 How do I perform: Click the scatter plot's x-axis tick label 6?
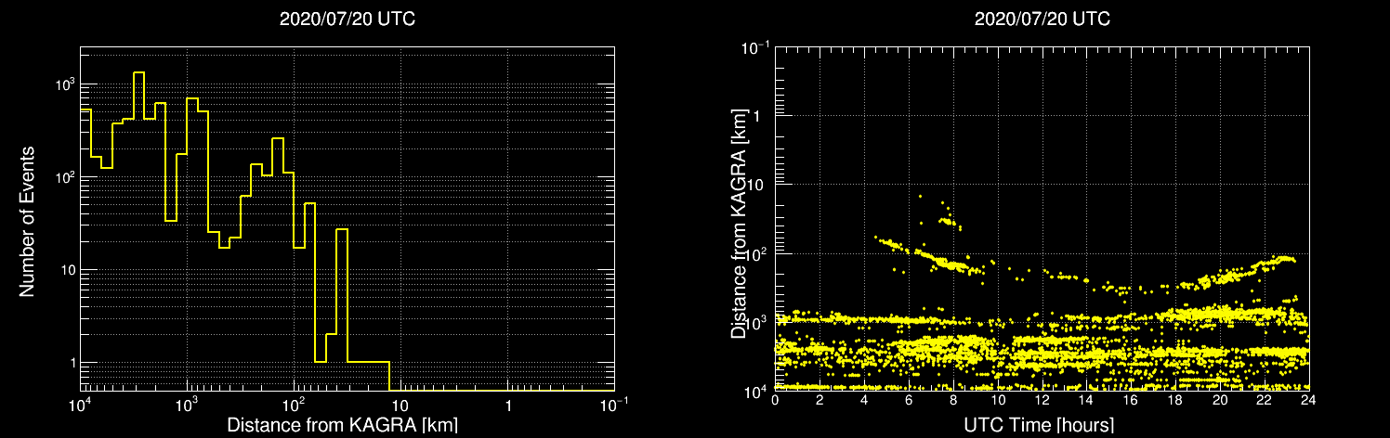[x=909, y=401]
